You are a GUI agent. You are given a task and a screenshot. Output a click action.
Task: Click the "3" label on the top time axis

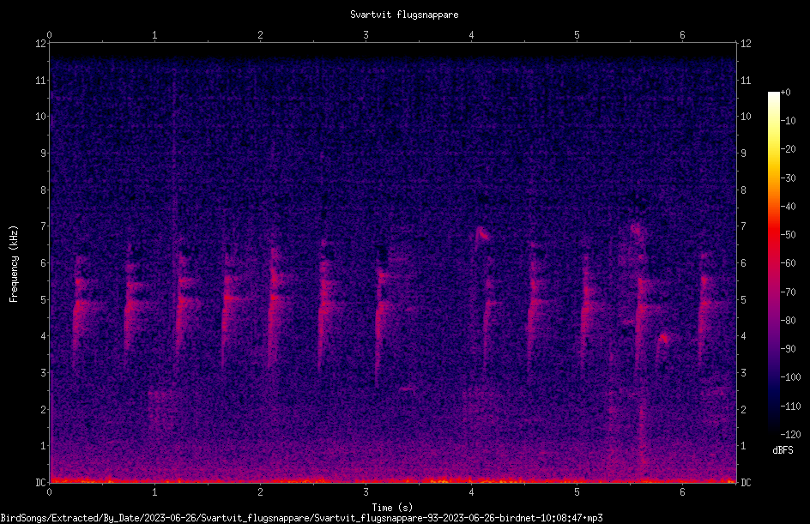366,35
